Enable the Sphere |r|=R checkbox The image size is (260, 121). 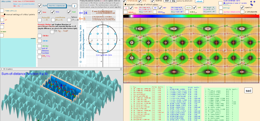[x=69, y=20]
